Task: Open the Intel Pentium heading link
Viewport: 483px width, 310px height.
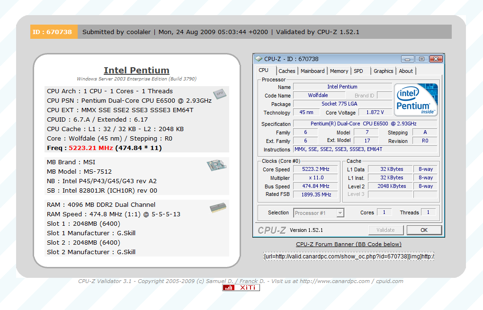Action: (x=136, y=70)
